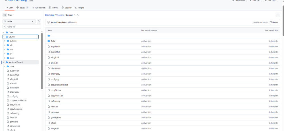
Task: Select gamespy.ico in the sidebar tree
Action: click(15, 126)
